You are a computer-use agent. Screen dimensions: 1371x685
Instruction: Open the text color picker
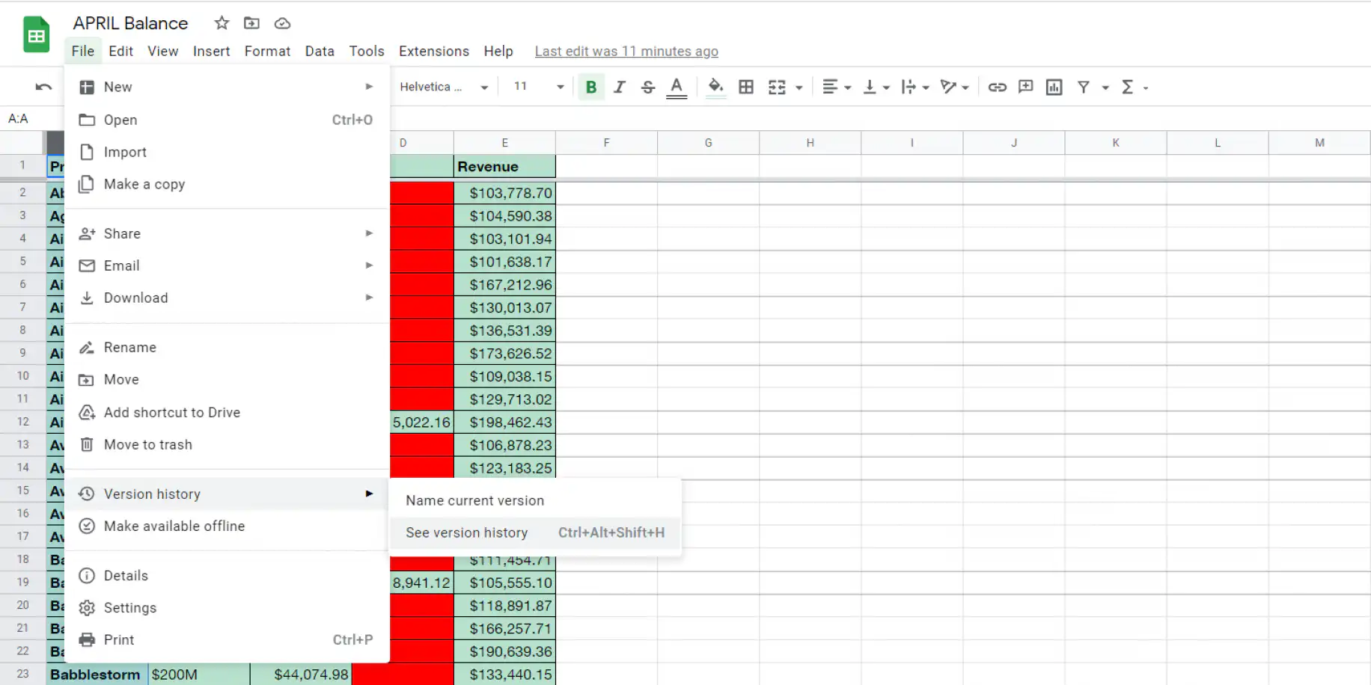tap(677, 87)
